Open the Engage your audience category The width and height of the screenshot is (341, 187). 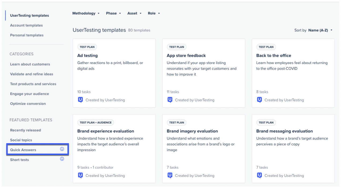click(29, 94)
